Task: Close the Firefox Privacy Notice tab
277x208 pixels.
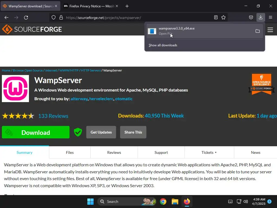Action: pyautogui.click(x=117, y=6)
